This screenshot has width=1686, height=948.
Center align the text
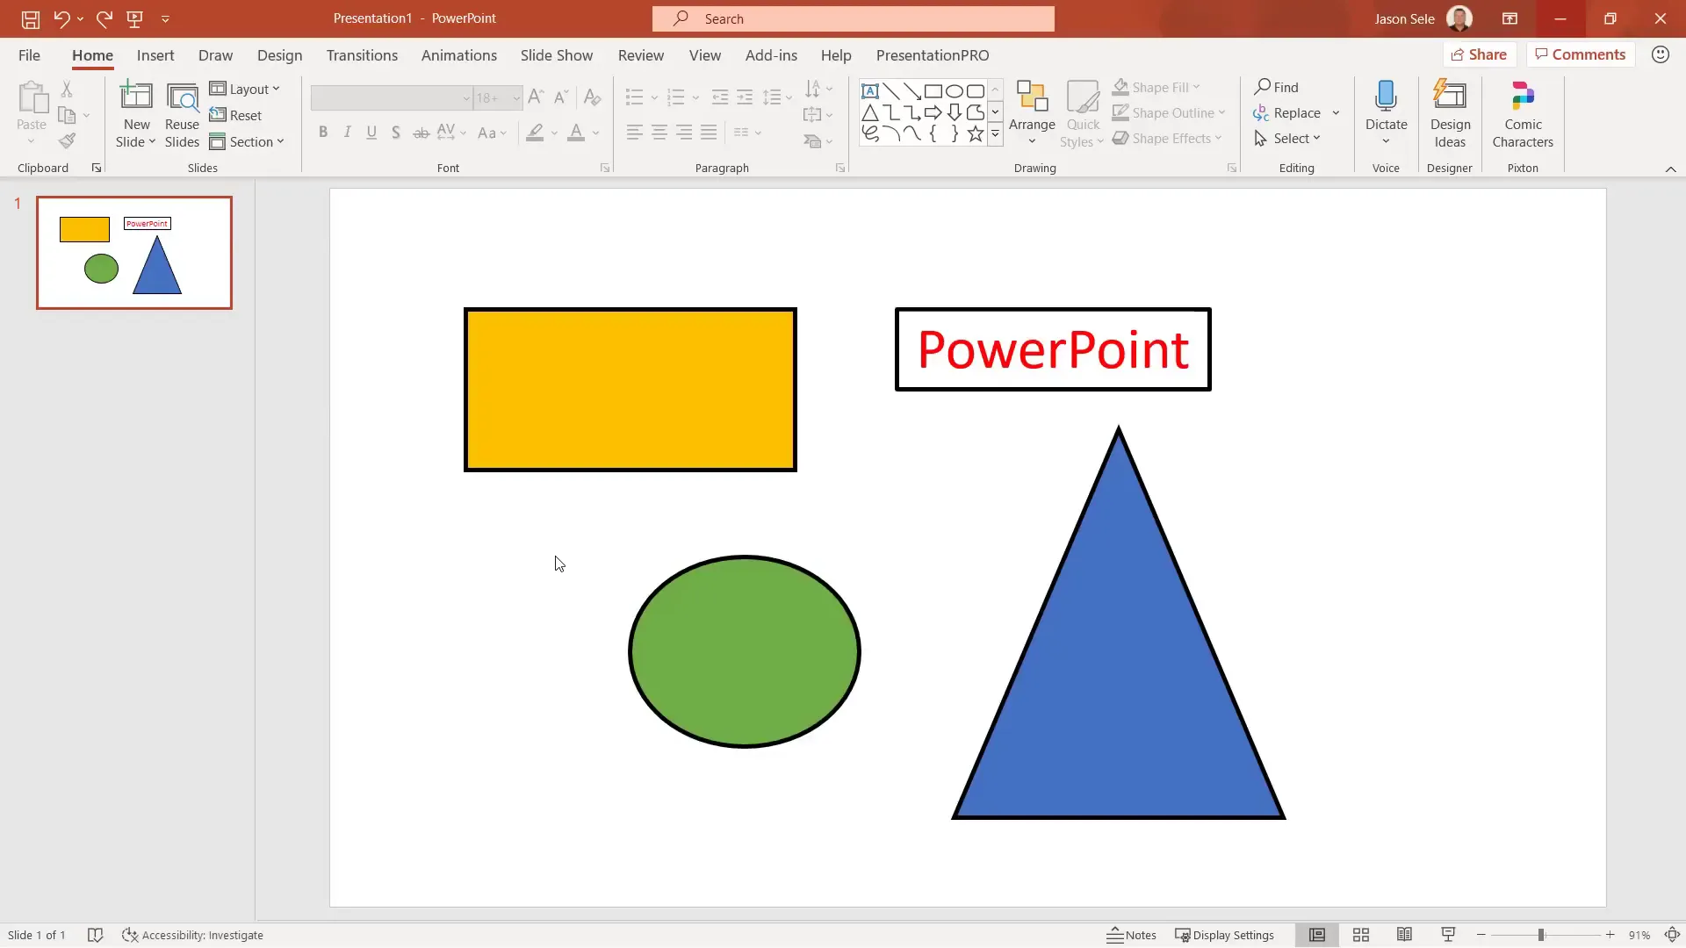click(x=659, y=133)
